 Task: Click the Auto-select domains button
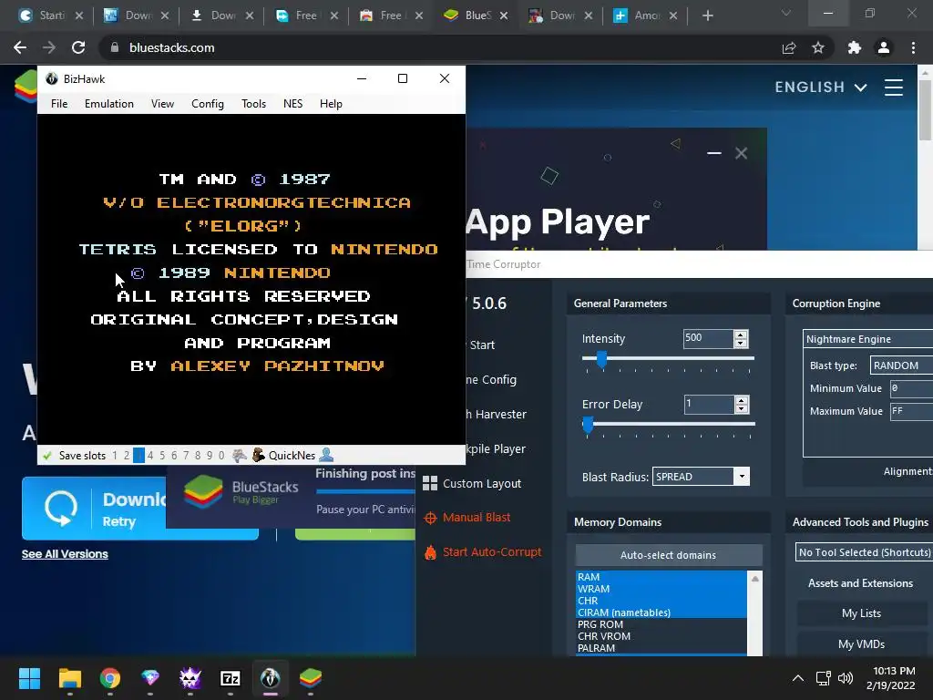(668, 555)
